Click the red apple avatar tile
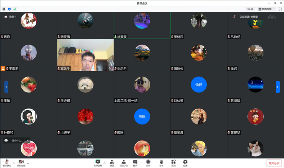This screenshot has height=168, width=284. (x=142, y=148)
